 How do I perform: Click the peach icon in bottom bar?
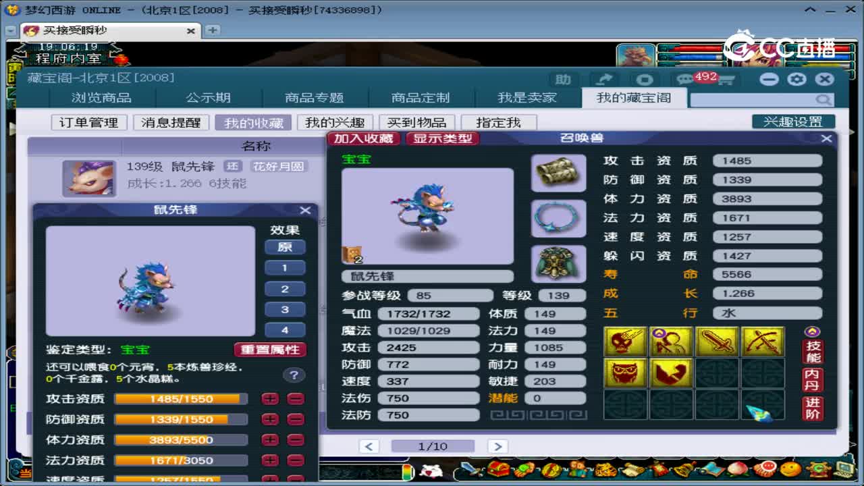click(x=738, y=469)
